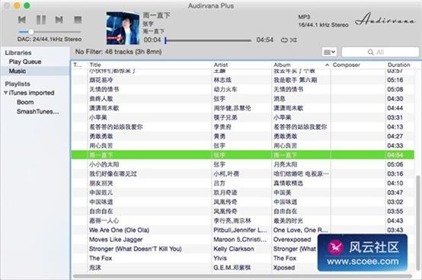Select track 用心良苦 in Title column
Screen dimensions: 422x280
101,146
